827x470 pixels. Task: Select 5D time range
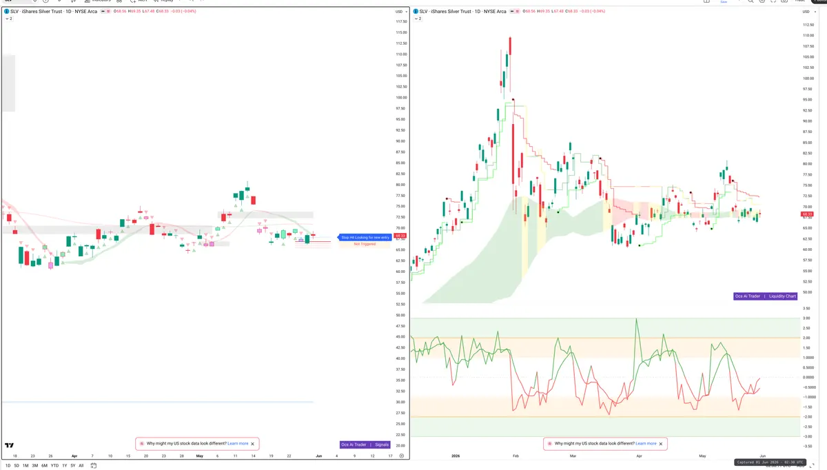point(17,466)
